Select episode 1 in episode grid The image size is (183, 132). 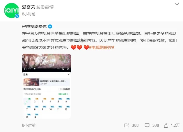(x=27, y=101)
